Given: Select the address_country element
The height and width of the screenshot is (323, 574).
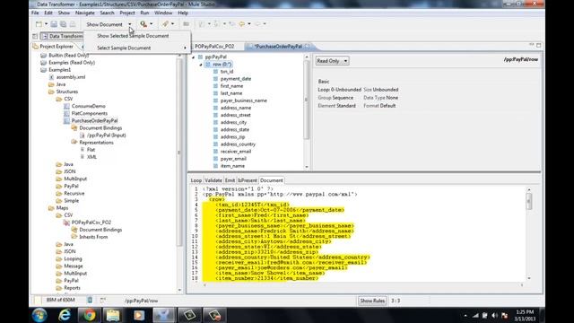Looking at the screenshot, I should 238,144.
